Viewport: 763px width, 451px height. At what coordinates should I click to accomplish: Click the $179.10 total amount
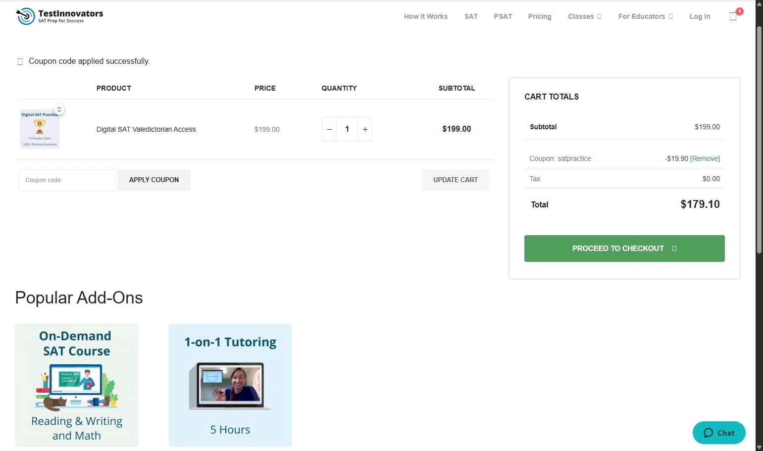pyautogui.click(x=700, y=204)
